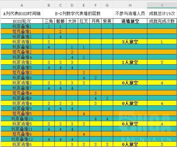Click cell '成就总计19次'

[x=162, y=14]
